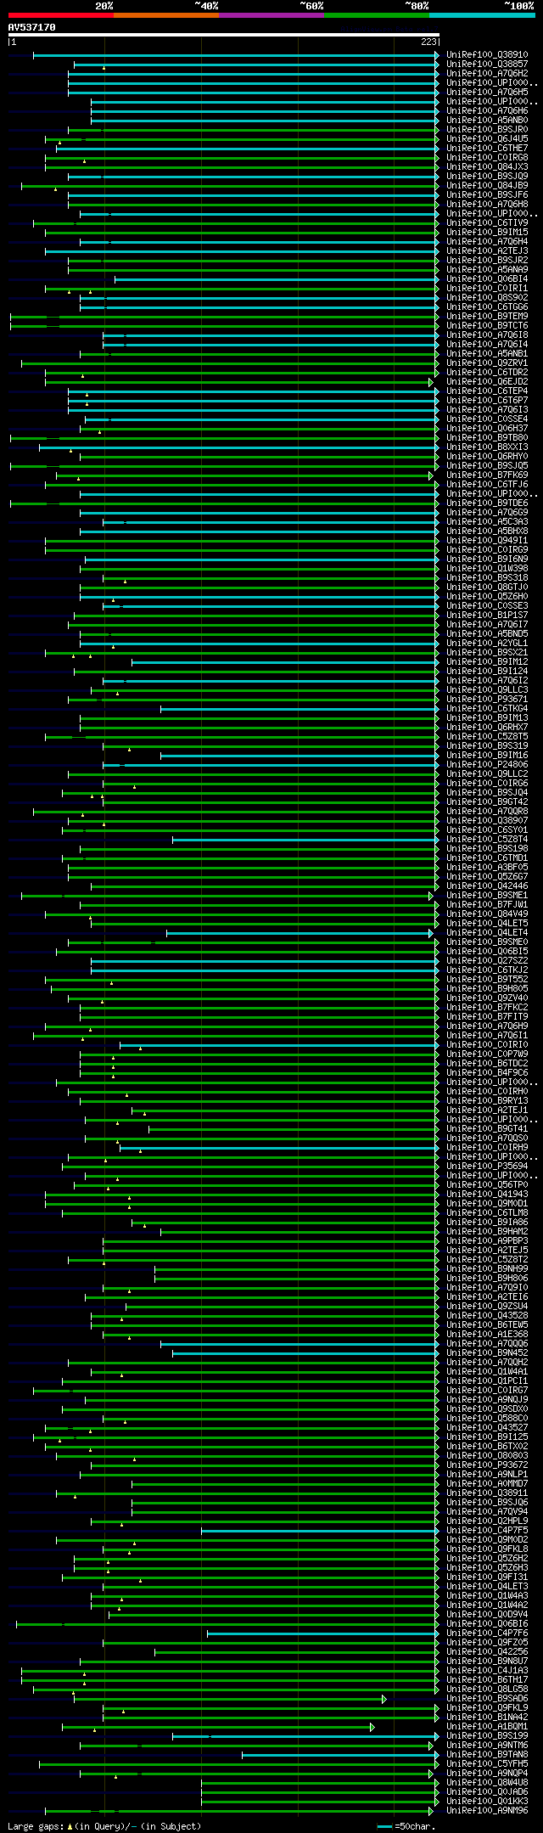Open hit UniRef100_A7Q6H2
This screenshot has width=543, height=1833.
pyautogui.click(x=487, y=74)
